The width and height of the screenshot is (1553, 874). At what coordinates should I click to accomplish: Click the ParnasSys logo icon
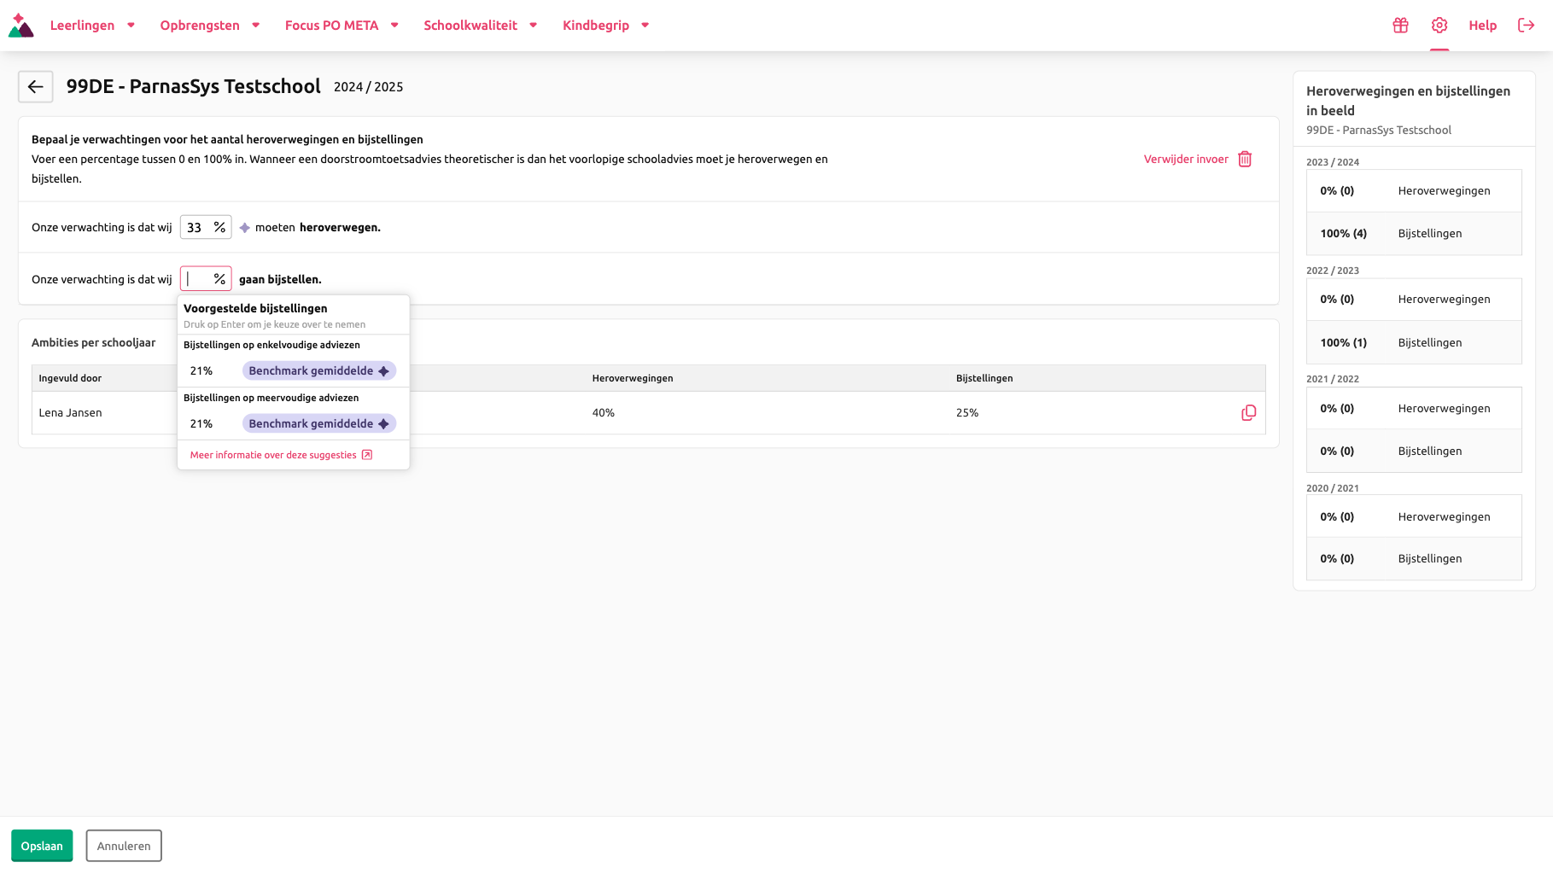(x=20, y=26)
